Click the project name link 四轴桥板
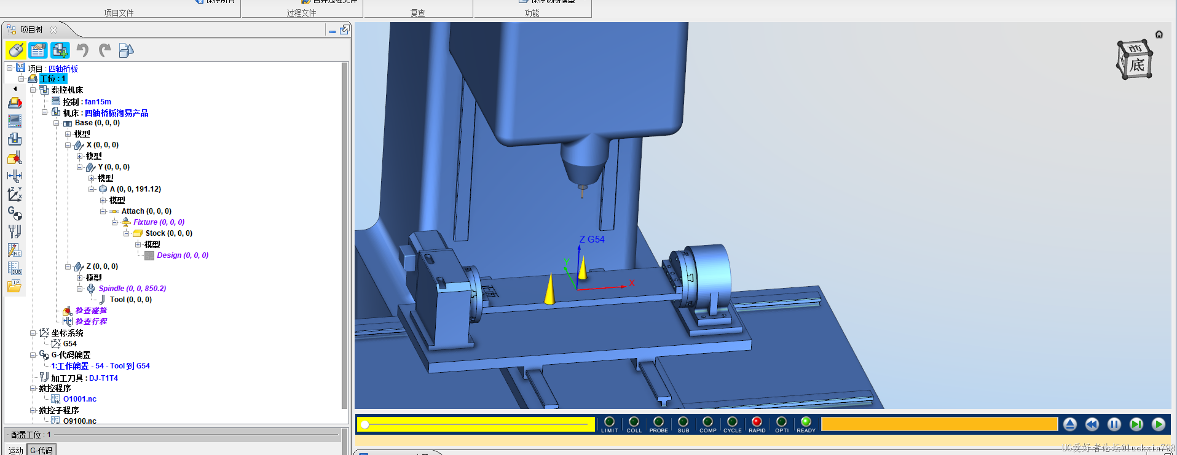 (63, 69)
